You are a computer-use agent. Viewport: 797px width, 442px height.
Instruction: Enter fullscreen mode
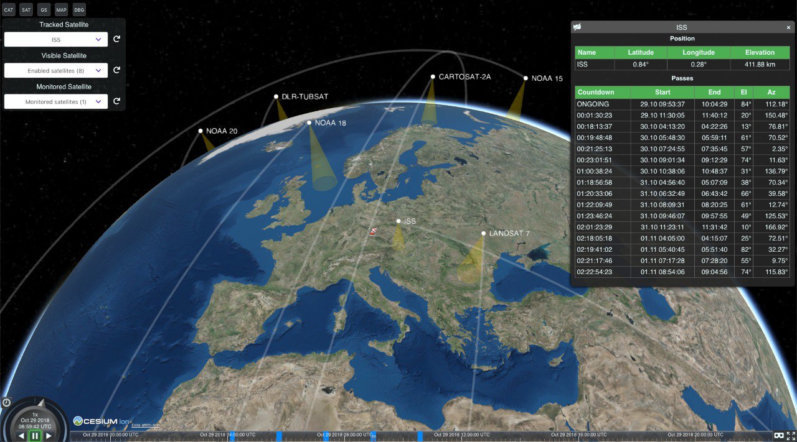click(x=791, y=436)
